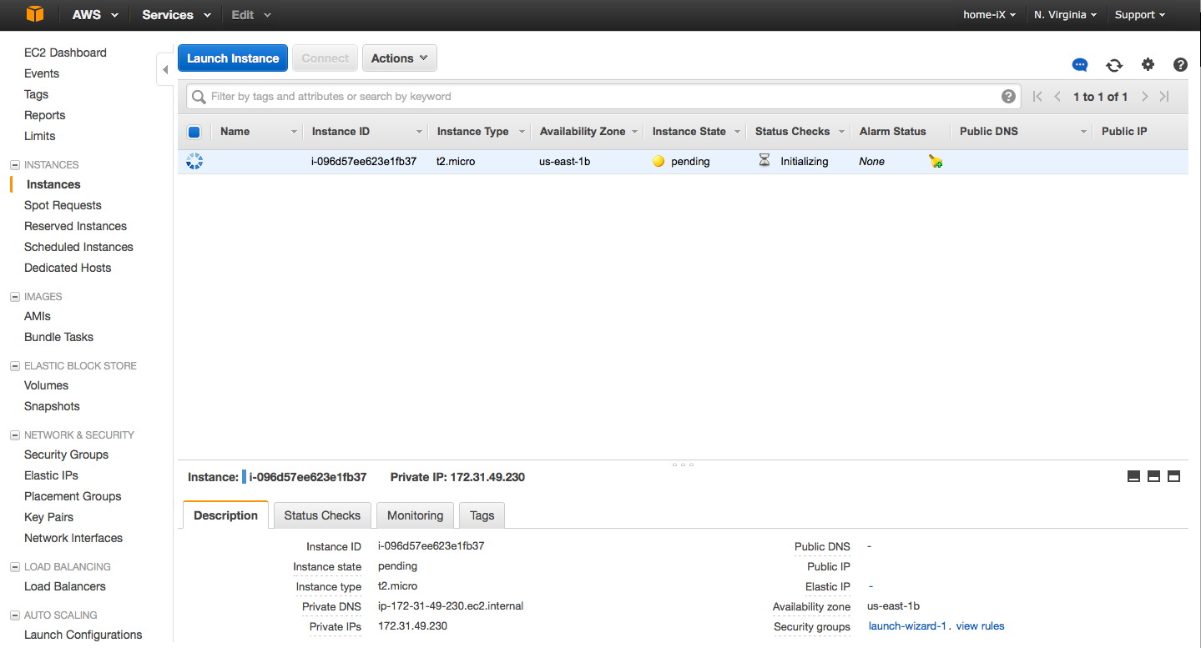Collapse the IMAGES sidebar section
Viewport: 1201px width, 648px height.
coord(14,297)
